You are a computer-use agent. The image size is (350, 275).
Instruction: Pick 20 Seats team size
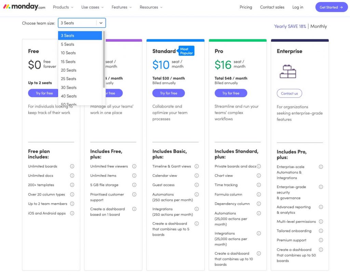coord(80,70)
